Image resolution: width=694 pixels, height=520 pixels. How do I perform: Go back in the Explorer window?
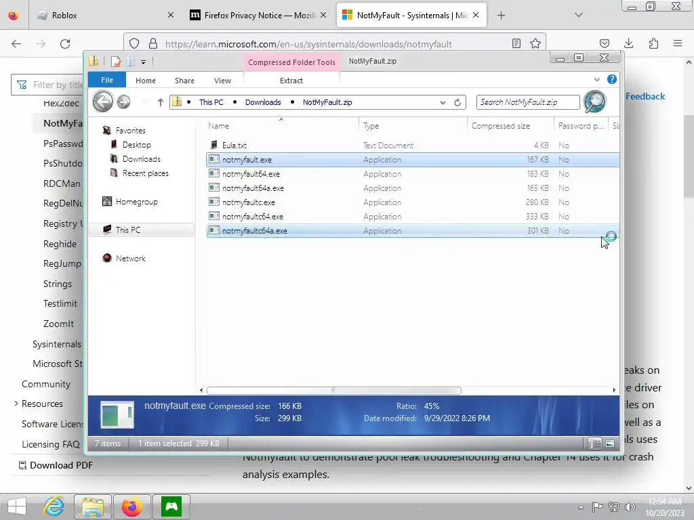pos(103,102)
